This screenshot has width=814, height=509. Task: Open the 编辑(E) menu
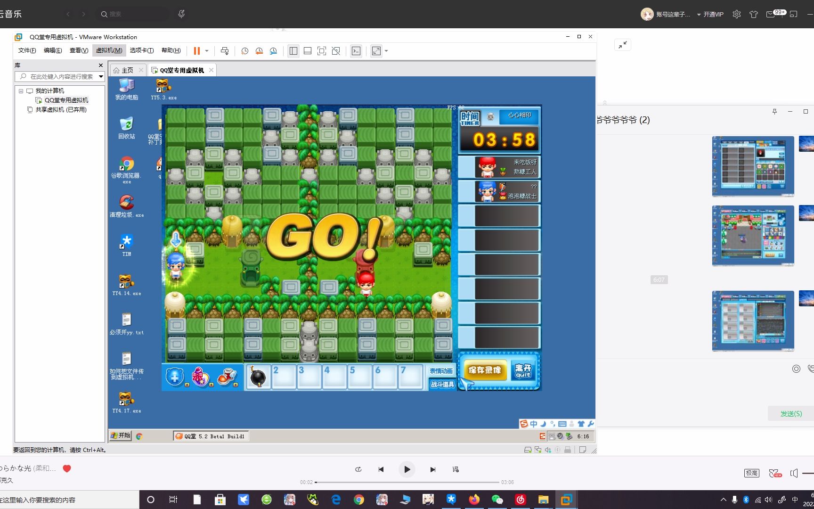click(53, 50)
